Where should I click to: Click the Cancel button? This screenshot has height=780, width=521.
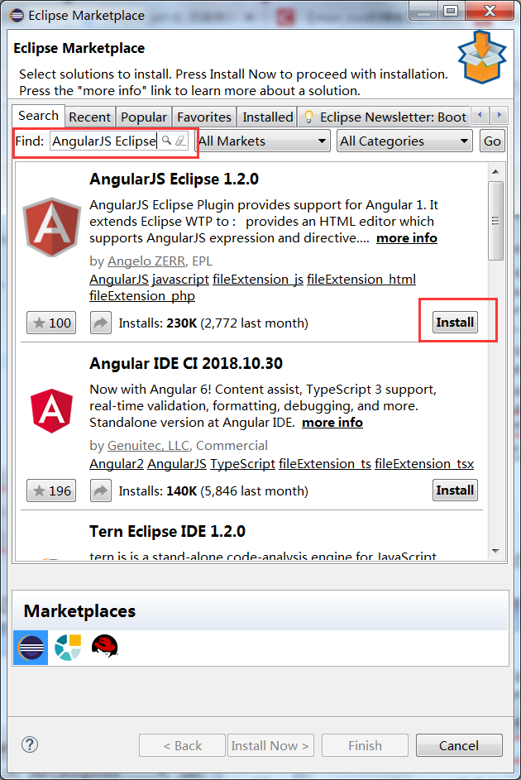coord(459,745)
